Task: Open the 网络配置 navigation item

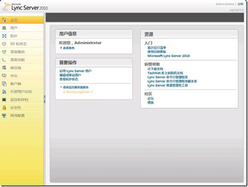Action: [22, 116]
